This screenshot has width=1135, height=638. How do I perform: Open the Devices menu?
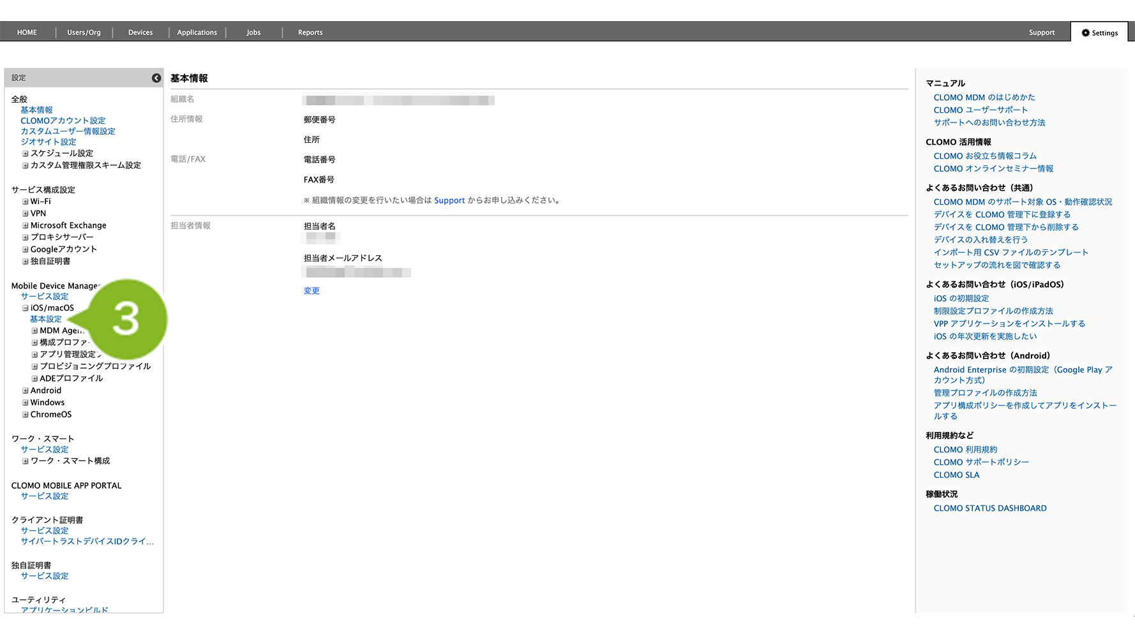140,33
